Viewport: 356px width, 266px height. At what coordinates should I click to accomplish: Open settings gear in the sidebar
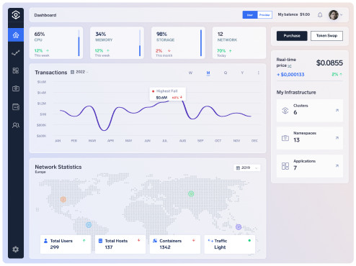16,249
